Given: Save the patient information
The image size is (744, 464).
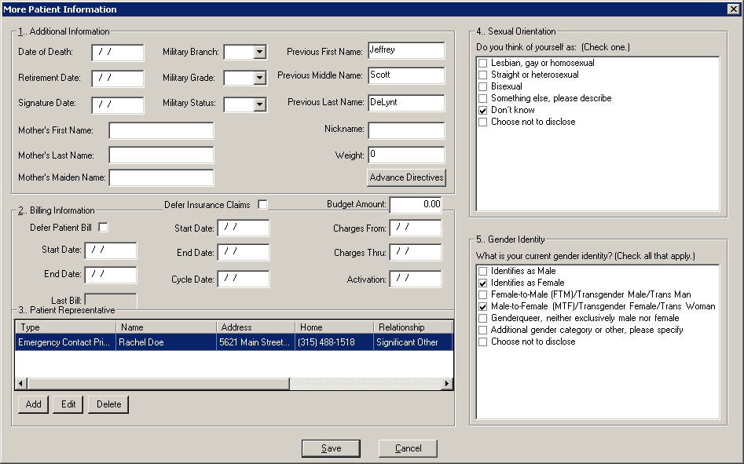Looking at the screenshot, I should [x=331, y=448].
